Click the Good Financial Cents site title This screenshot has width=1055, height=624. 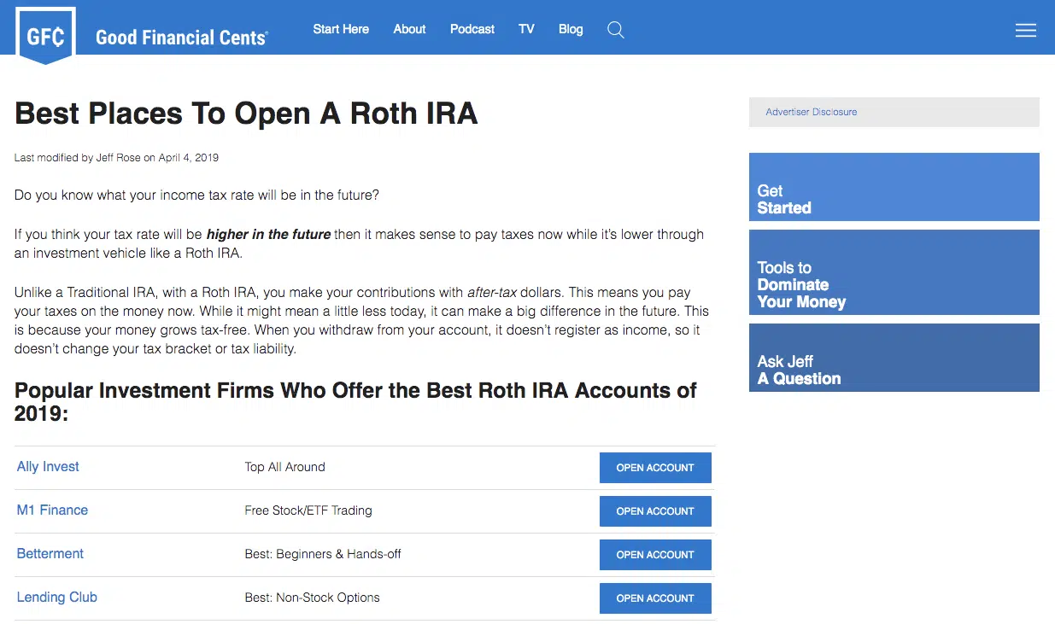click(182, 37)
